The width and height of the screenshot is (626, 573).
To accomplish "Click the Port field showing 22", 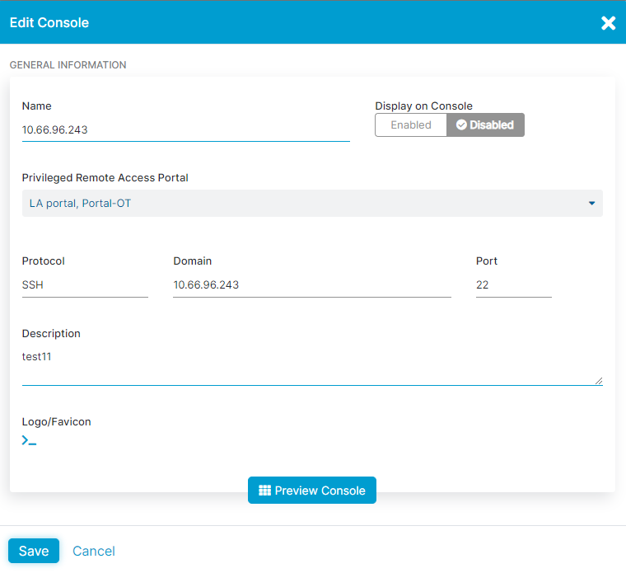I will tap(513, 285).
